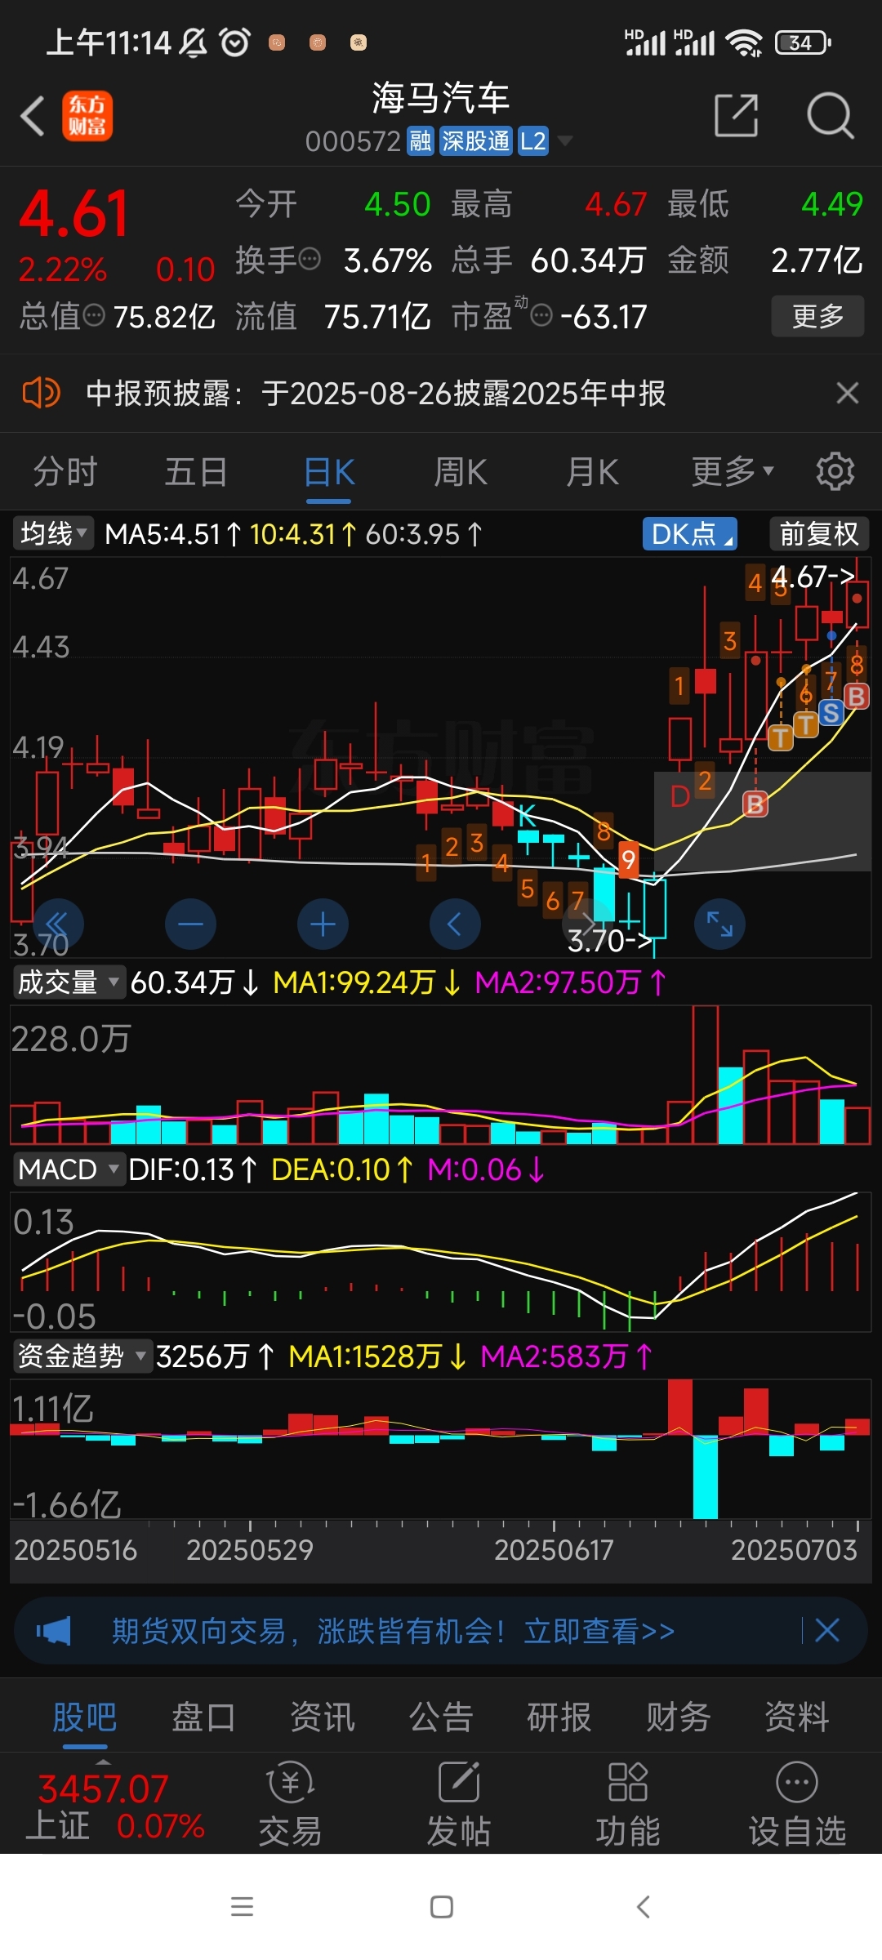Switch to 研报 tab

(559, 1717)
